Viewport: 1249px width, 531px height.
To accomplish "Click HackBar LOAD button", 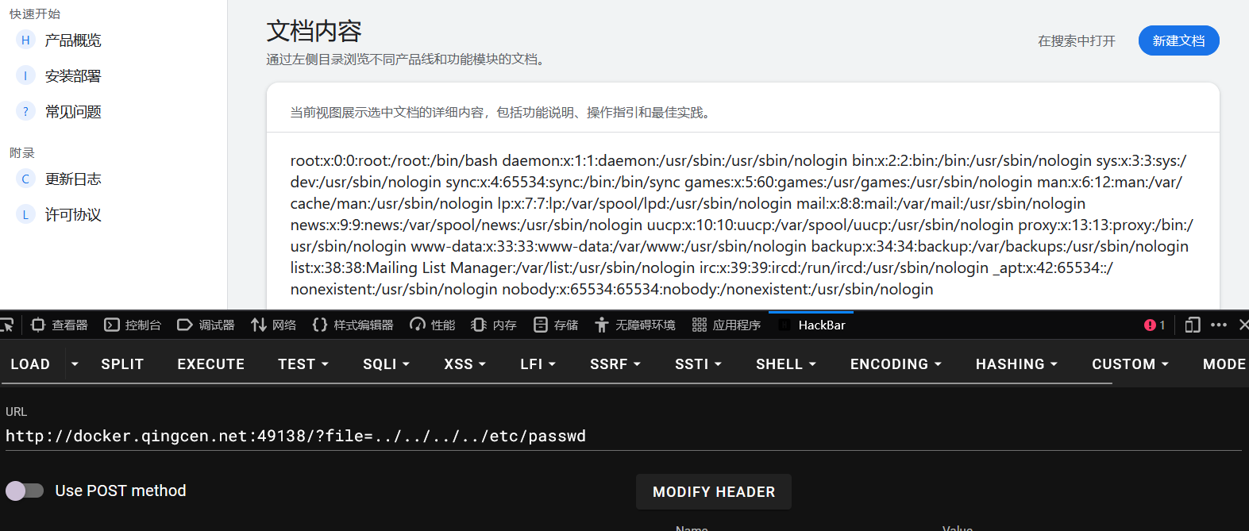I will (30, 364).
